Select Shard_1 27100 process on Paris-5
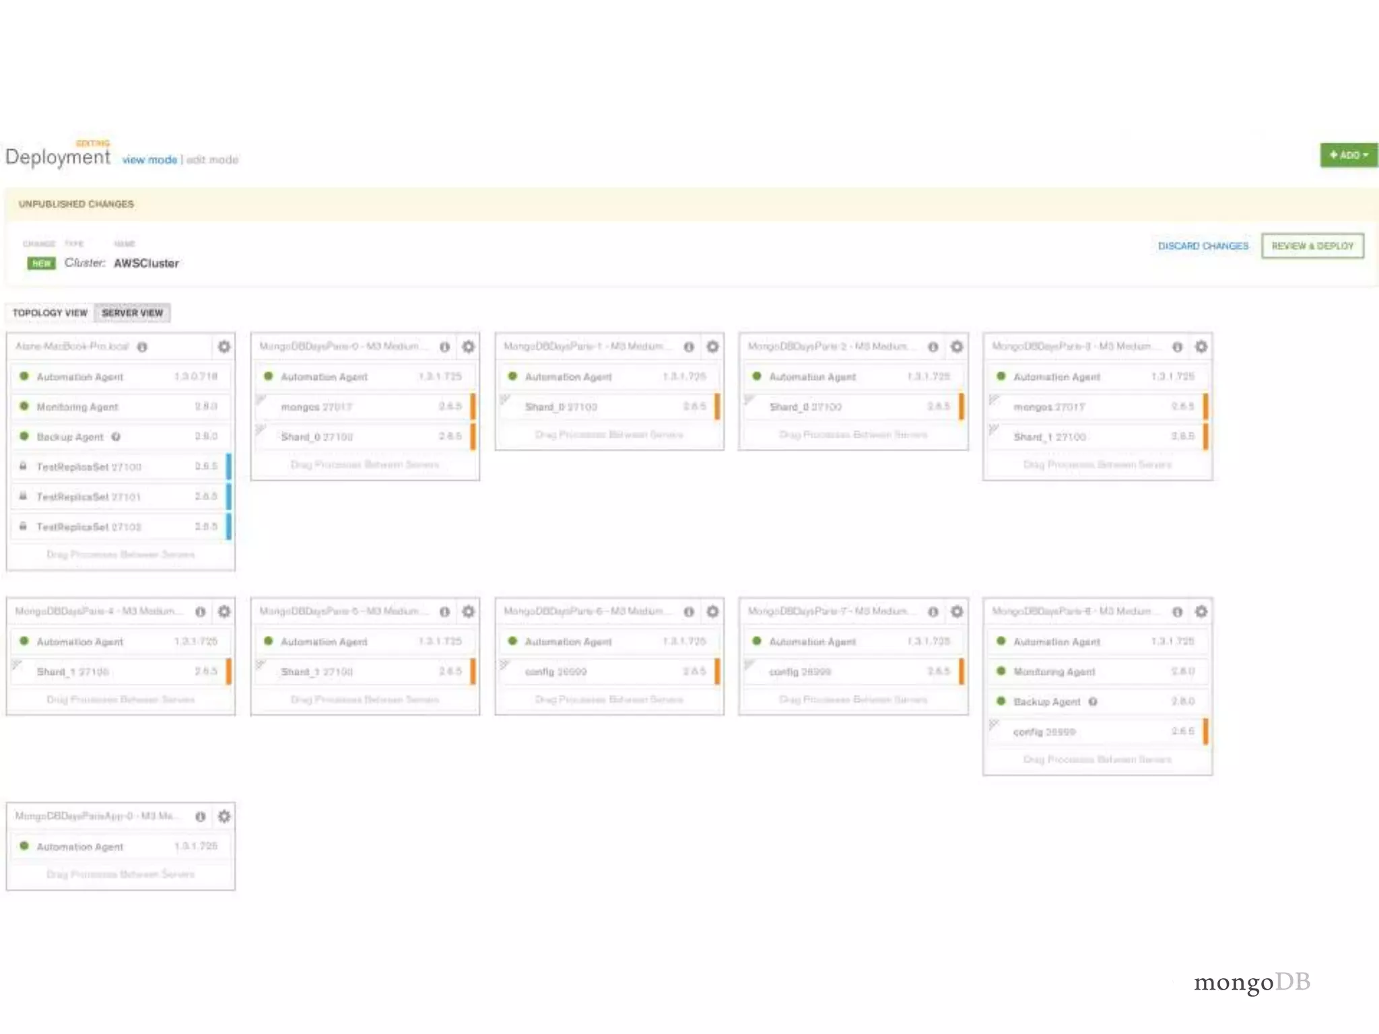This screenshot has width=1379, height=1034. 366,672
